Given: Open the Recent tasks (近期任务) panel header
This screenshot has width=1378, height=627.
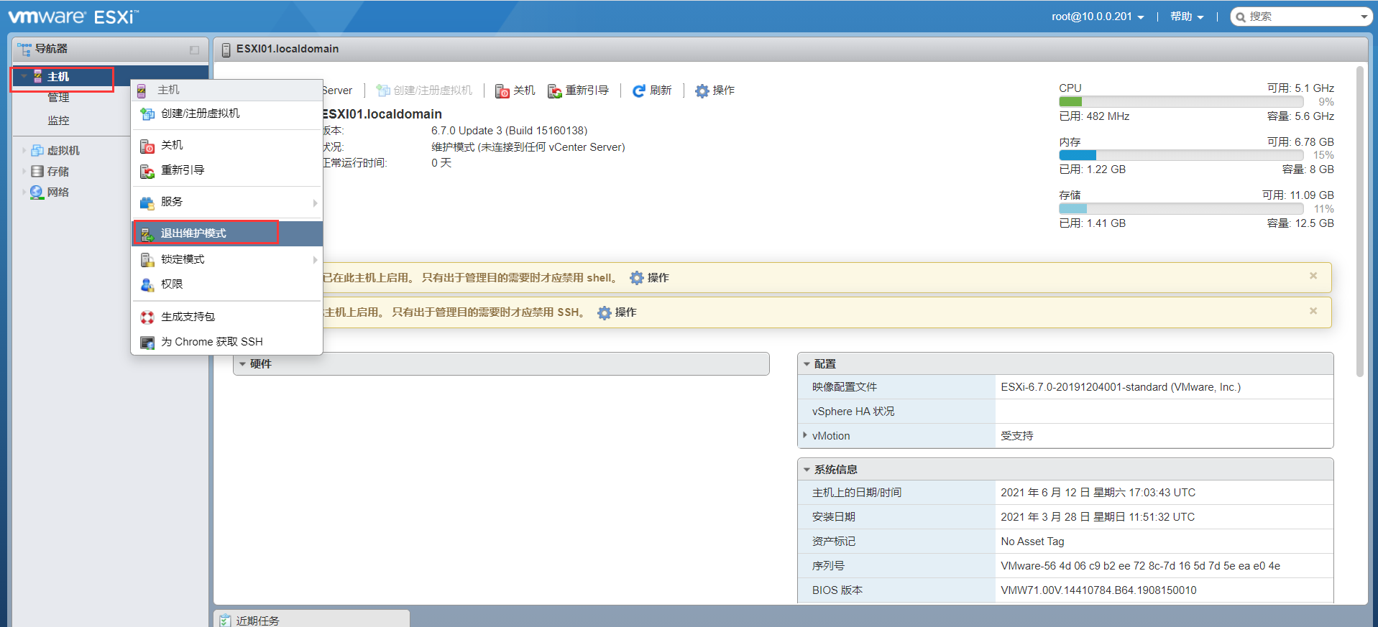Looking at the screenshot, I should pyautogui.click(x=312, y=620).
